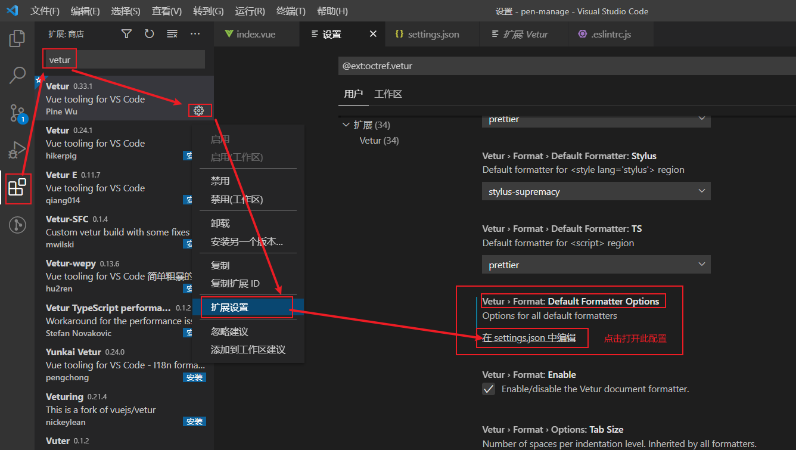Open the Run and Debug view
This screenshot has width=796, height=450.
17,149
